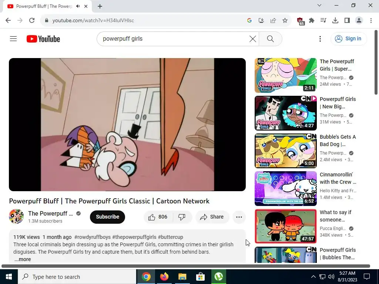Subscribe to The Powerpuff Girls channel
This screenshot has height=284, width=379.
107,217
